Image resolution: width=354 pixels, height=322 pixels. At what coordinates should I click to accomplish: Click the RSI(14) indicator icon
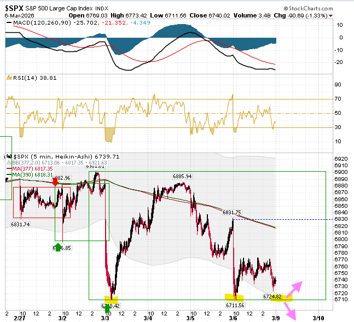[9, 78]
